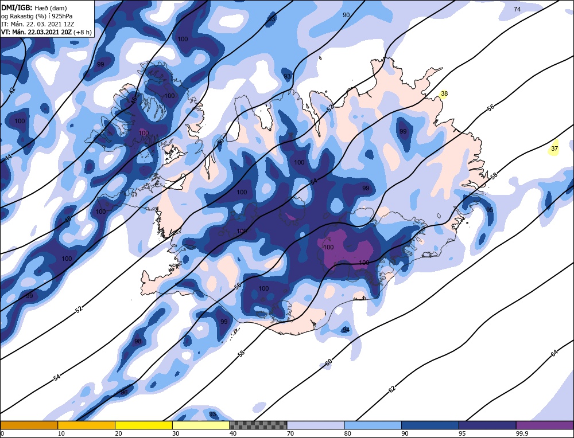Screen dimensions: 574x438
Task: Click the dark navy 95–99.9 legend swatch
Action: (487, 425)
